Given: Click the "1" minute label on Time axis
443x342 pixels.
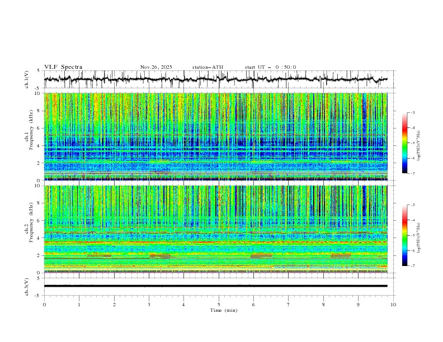Looking at the screenshot, I should (79, 305).
